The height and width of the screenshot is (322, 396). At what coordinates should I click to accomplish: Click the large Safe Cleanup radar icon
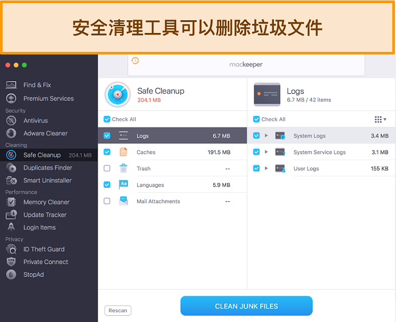point(118,95)
